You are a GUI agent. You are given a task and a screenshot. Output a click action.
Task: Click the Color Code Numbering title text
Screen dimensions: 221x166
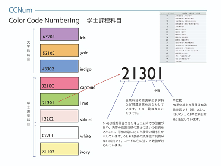(44, 20)
